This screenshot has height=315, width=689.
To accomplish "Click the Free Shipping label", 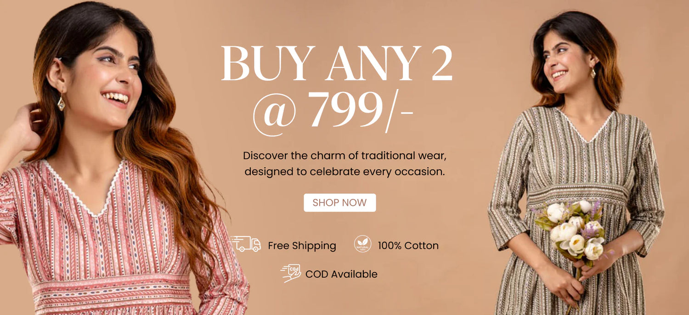I will 302,246.
